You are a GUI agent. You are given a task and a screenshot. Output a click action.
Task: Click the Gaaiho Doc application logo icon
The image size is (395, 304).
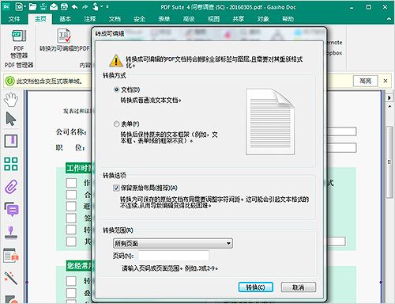(x=6, y=6)
